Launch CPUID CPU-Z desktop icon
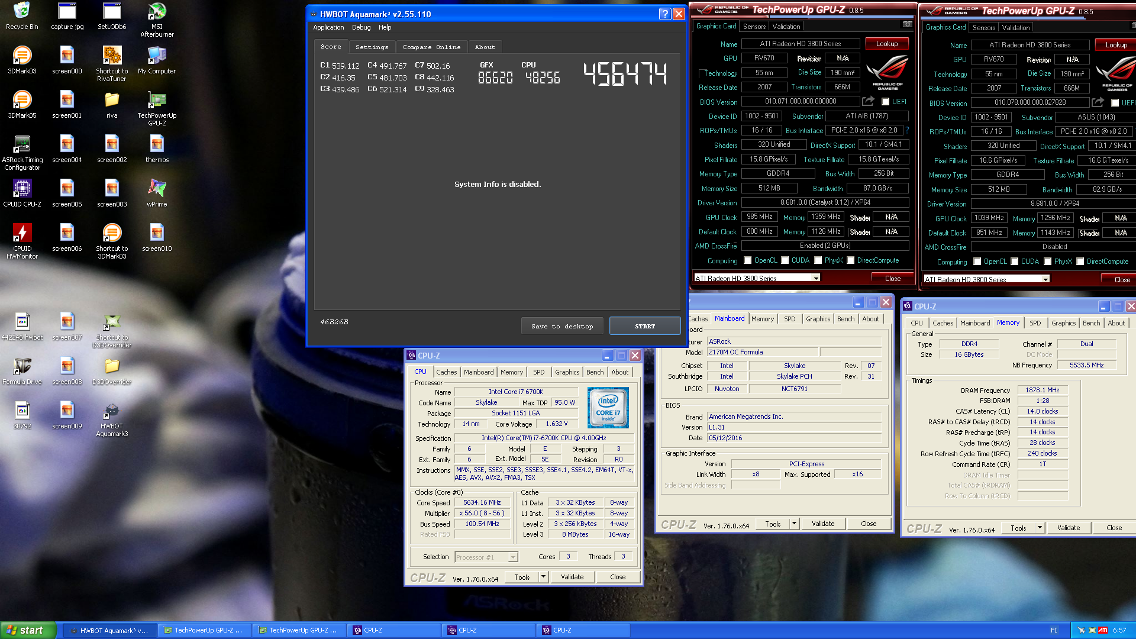Image resolution: width=1136 pixels, height=639 pixels. pos(22,193)
